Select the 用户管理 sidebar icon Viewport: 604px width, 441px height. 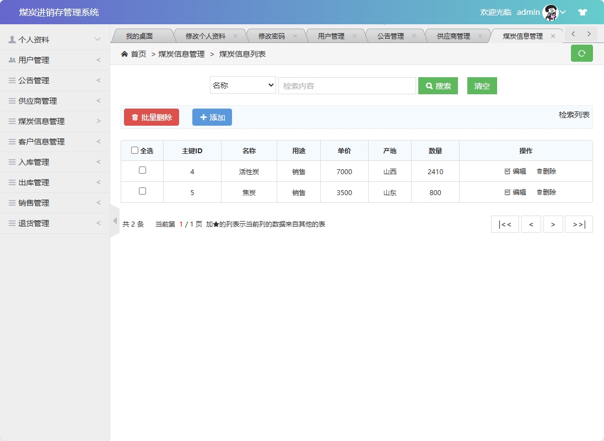(12, 60)
